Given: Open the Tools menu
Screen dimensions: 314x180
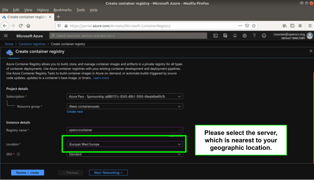Looking at the screenshot, I should [81, 10].
